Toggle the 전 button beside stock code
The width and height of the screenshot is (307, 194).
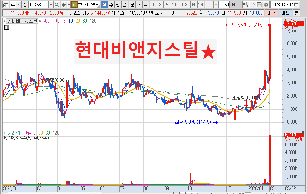(25, 5)
